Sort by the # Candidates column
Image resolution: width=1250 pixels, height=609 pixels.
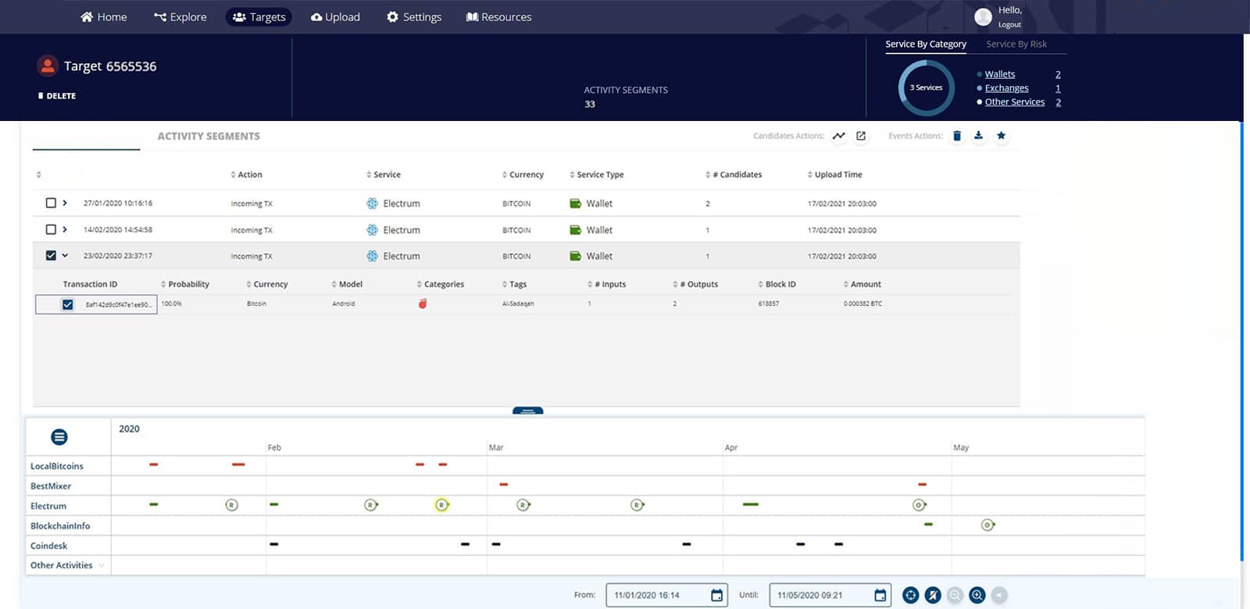[x=734, y=175]
